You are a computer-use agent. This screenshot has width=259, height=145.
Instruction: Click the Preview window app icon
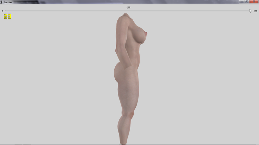1,2
